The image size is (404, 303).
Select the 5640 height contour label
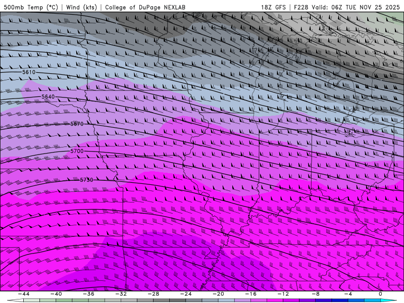pos(48,96)
